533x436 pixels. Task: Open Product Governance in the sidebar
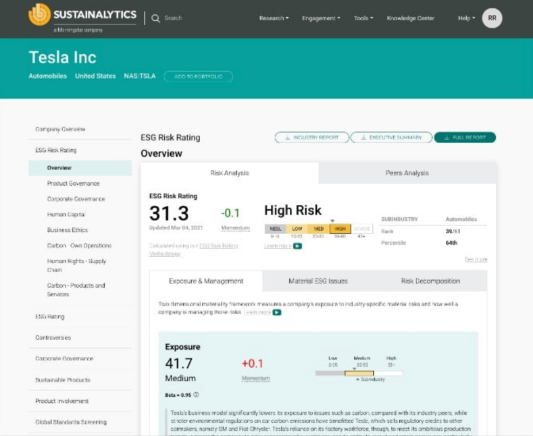(x=74, y=184)
